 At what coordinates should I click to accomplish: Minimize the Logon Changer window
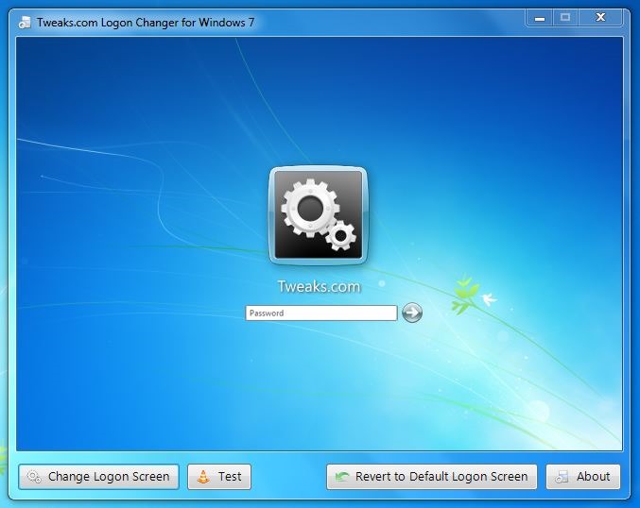coord(539,17)
